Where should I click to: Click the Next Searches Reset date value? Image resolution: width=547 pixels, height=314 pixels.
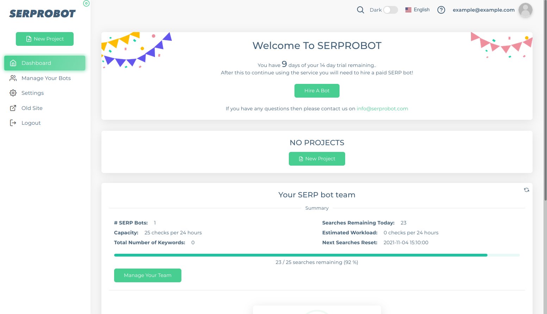[406, 242]
